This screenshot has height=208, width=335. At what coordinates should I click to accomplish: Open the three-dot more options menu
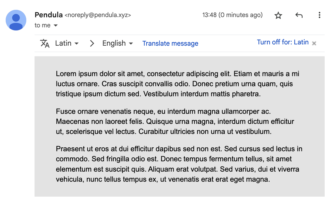click(x=319, y=15)
